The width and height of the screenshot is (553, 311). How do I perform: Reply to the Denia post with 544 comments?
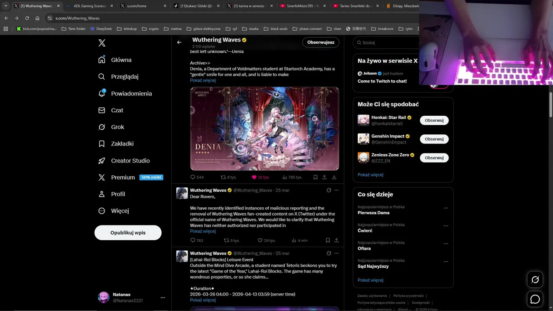pyautogui.click(x=197, y=177)
